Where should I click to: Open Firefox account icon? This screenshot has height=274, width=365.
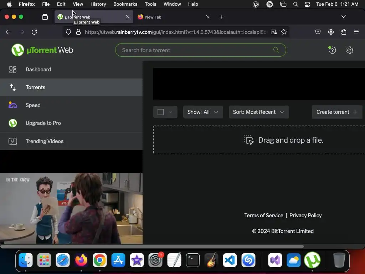[x=331, y=32]
